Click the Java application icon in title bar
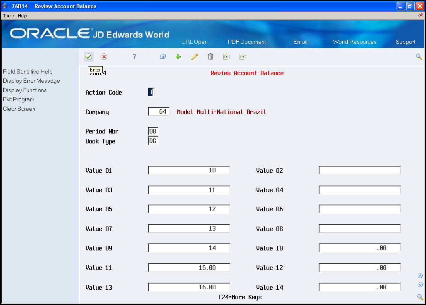Image resolution: width=426 pixels, height=305 pixels. (x=5, y=6)
